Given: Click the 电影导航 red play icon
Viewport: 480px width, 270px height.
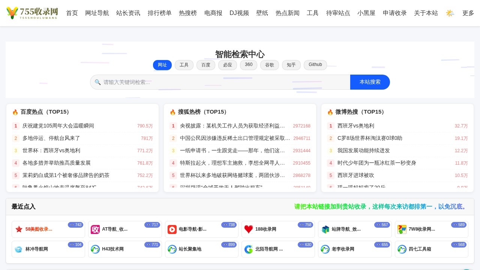Looking at the screenshot, I should [x=172, y=229].
